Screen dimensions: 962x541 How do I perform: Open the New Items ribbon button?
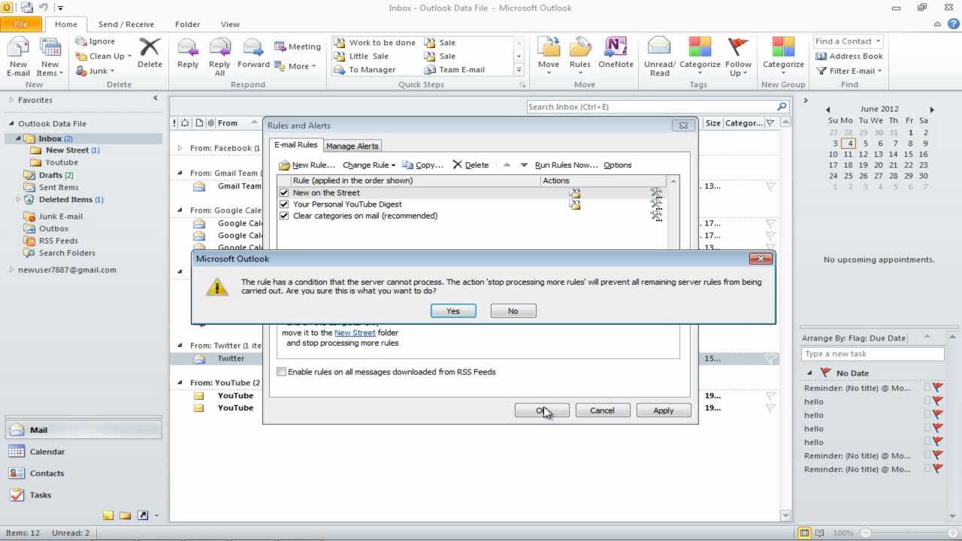[50, 57]
